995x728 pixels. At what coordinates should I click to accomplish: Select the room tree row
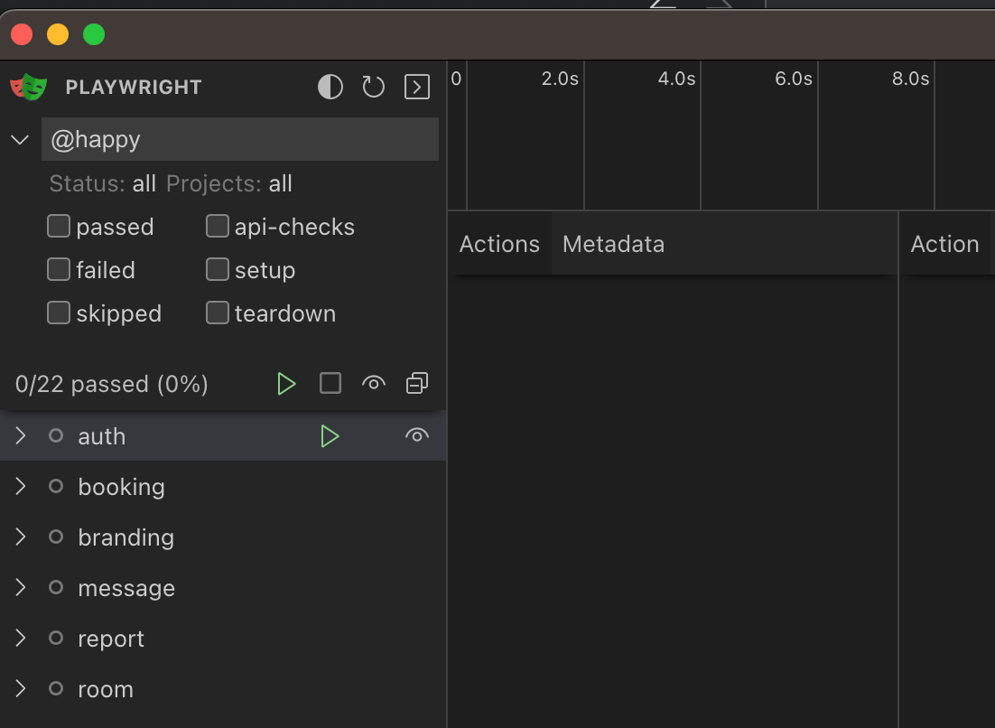(223, 689)
